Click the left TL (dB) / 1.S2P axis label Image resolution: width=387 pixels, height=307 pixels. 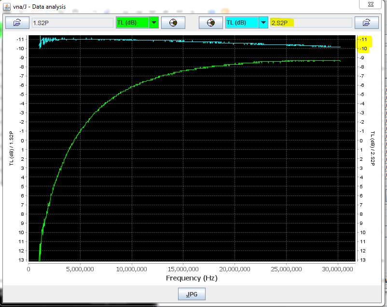pos(11,149)
